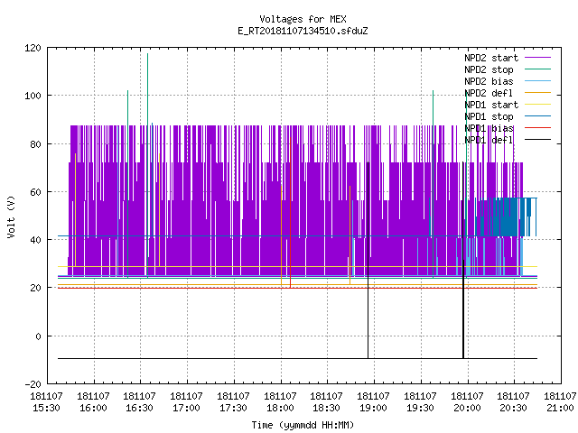Click the 100 y-axis tick value
The width and height of the screenshot is (578, 433).
33,96
